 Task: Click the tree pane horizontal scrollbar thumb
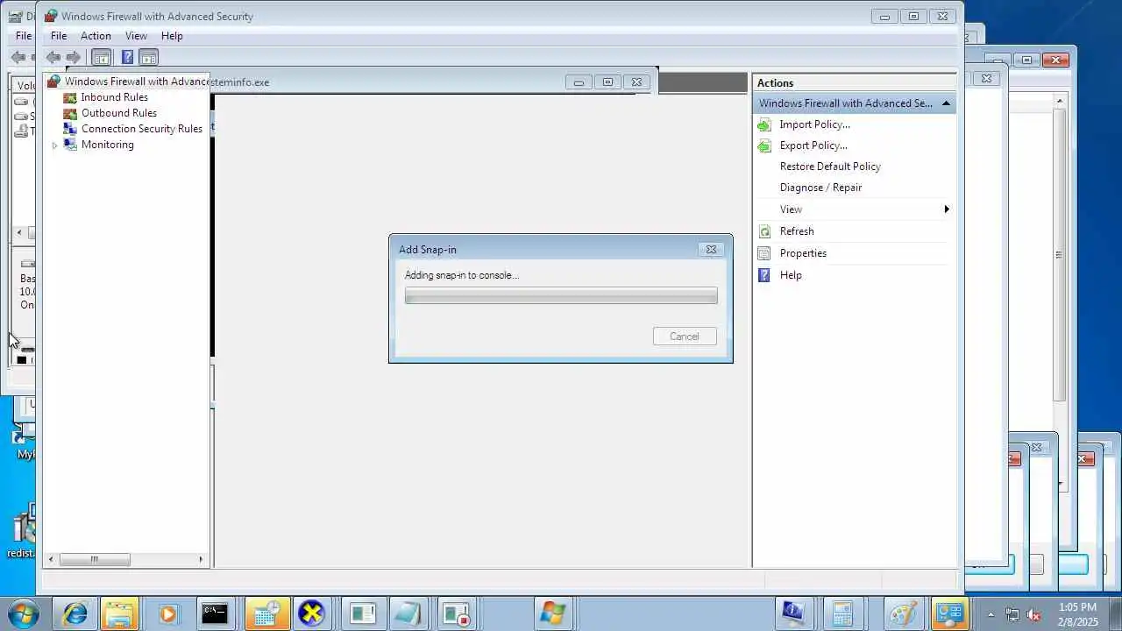click(x=94, y=559)
